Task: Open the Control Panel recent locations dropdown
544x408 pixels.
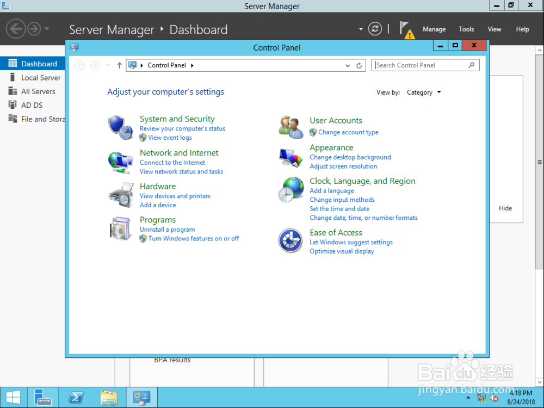Action: tap(108, 65)
